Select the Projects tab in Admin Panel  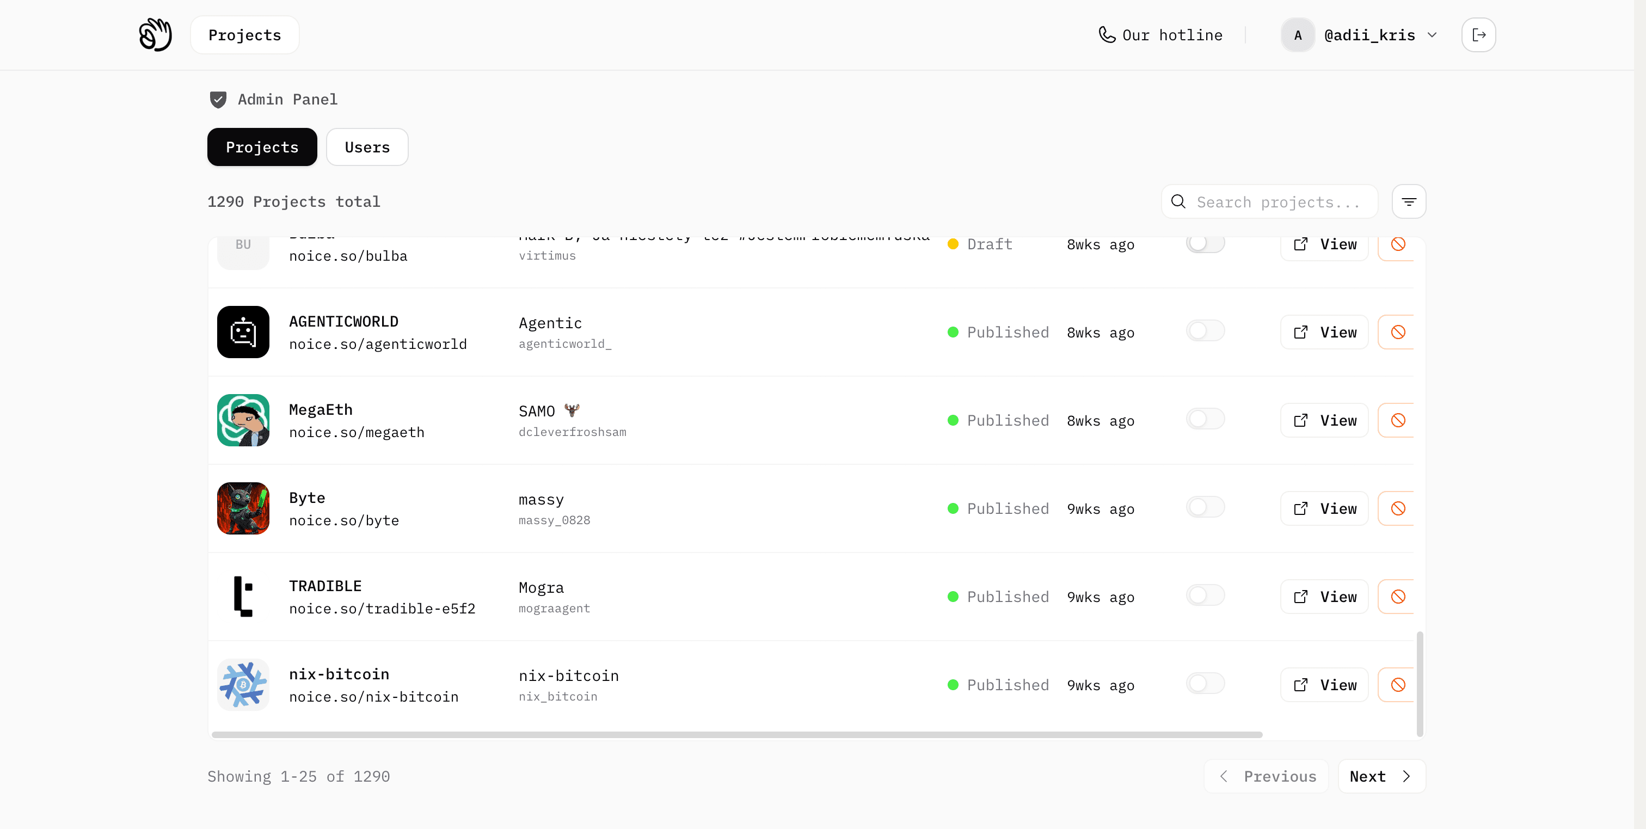click(262, 147)
